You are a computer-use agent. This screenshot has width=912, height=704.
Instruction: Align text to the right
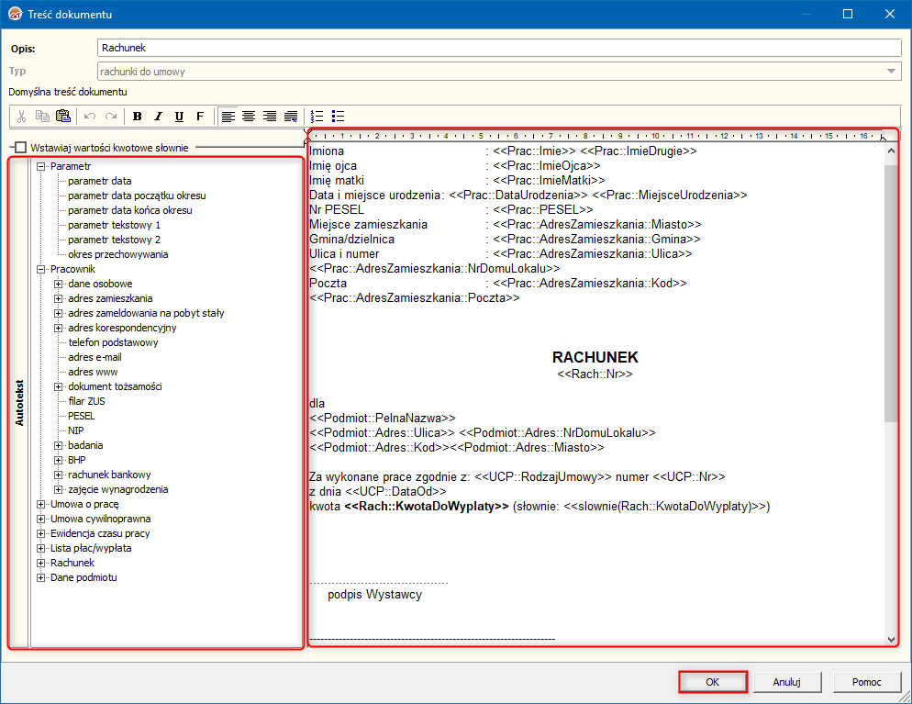coord(270,117)
